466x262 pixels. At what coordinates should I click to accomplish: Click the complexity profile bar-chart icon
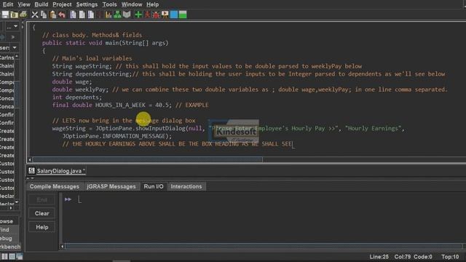(x=108, y=15)
